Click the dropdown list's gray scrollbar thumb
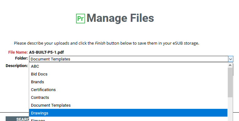 [x=230, y=83]
